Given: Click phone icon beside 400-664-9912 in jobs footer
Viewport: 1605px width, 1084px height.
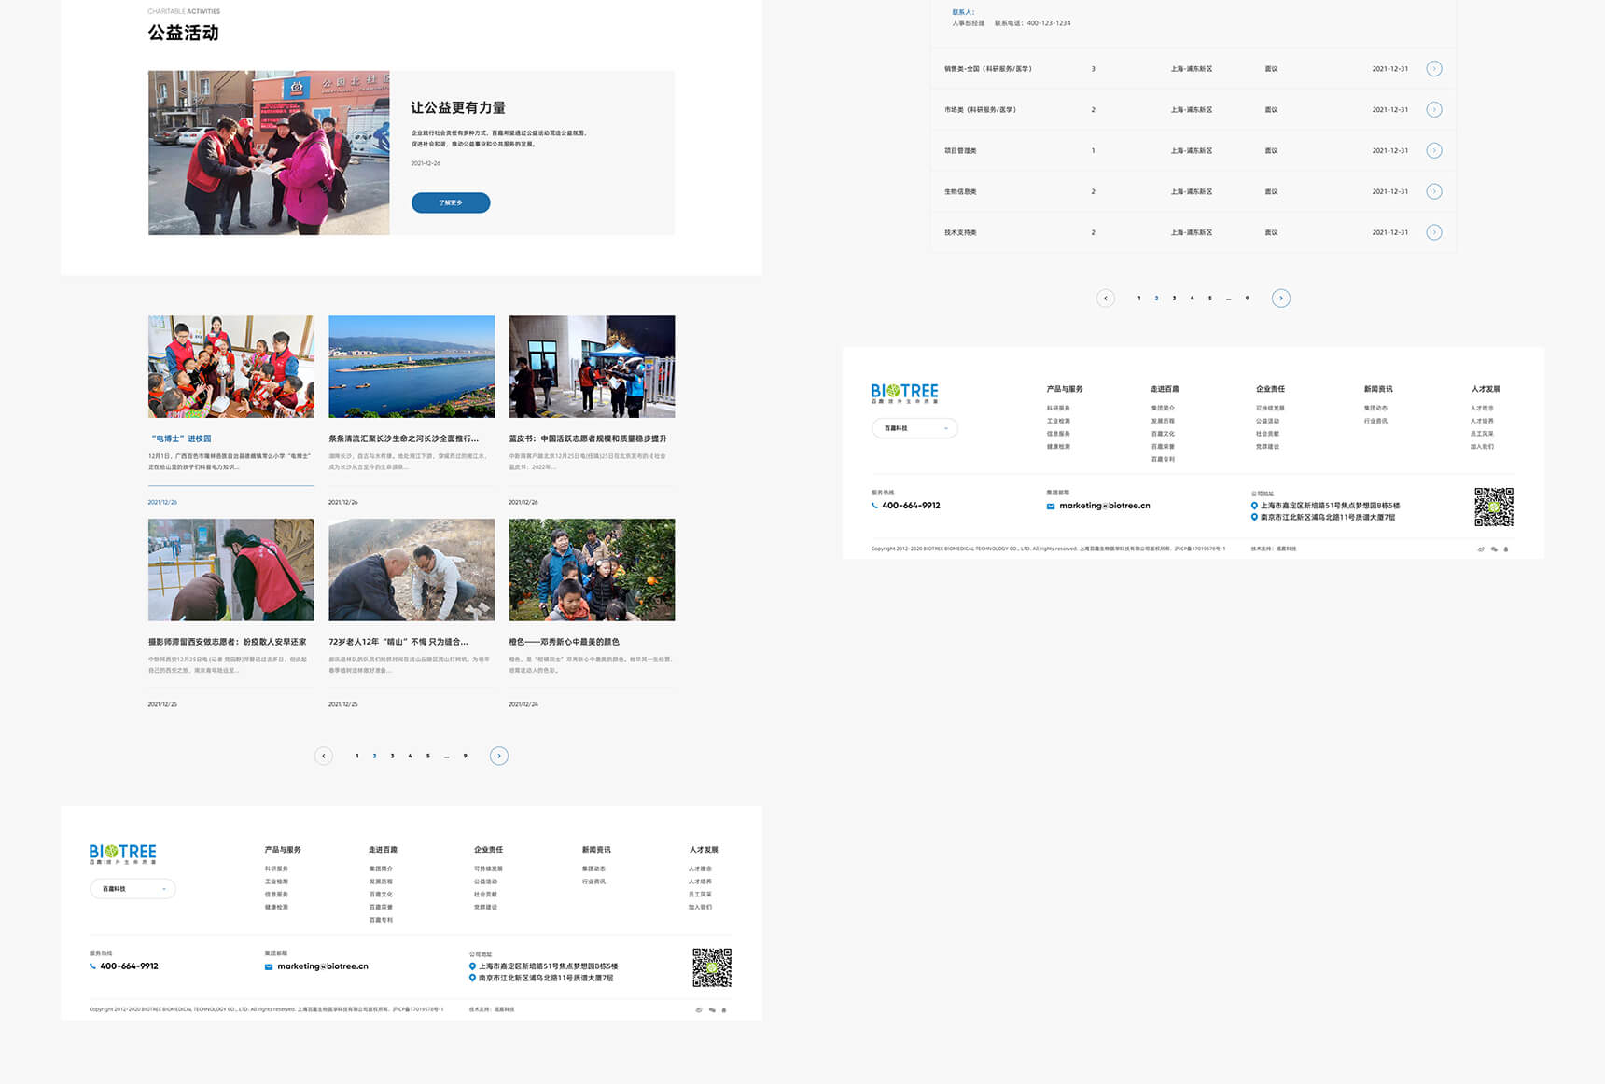Looking at the screenshot, I should [874, 506].
